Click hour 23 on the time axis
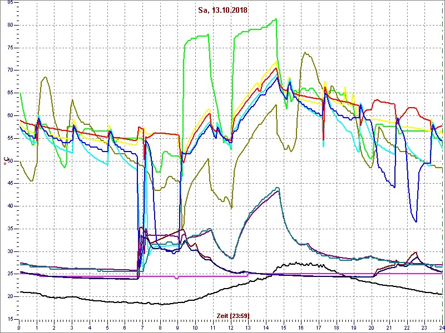 424,327
